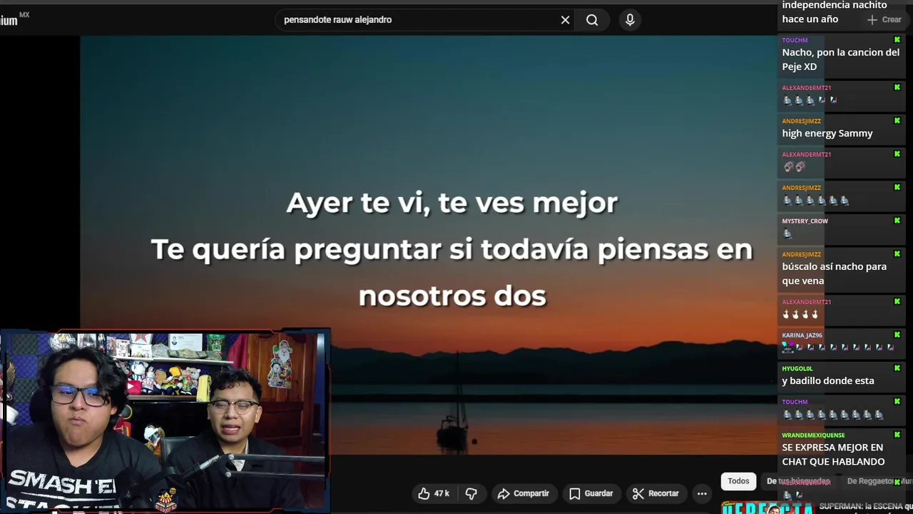The width and height of the screenshot is (913, 514).
Task: Click chat message 'y badillo donde esta'
Action: coord(827,381)
